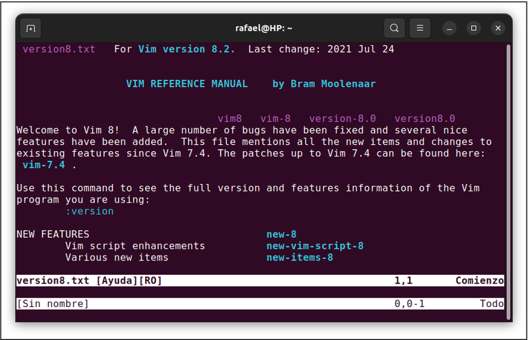528x340 pixels.
Task: Follow the new-items-8 tag
Action: (300, 258)
